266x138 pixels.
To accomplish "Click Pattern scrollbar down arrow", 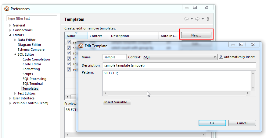I will click(x=253, y=88).
